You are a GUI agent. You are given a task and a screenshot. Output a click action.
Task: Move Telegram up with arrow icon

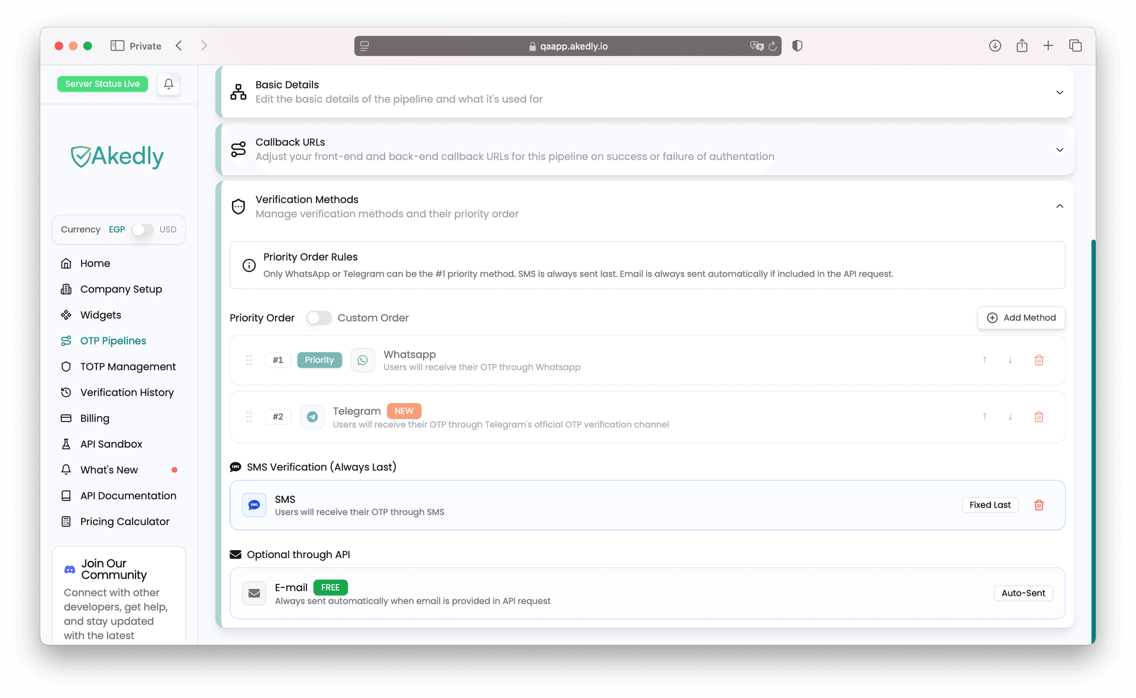tap(985, 417)
